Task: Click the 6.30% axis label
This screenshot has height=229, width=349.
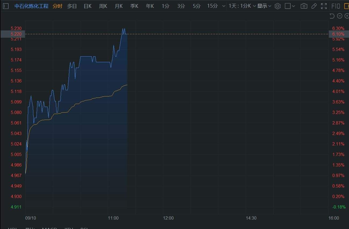Action: point(338,28)
